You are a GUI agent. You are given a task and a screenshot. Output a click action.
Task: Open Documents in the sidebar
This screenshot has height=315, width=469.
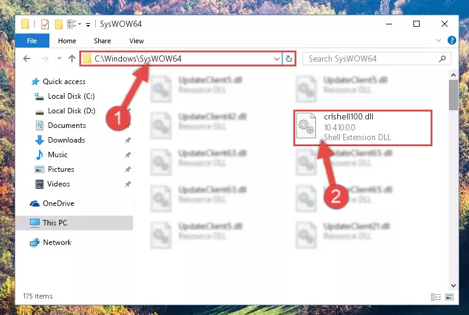66,126
